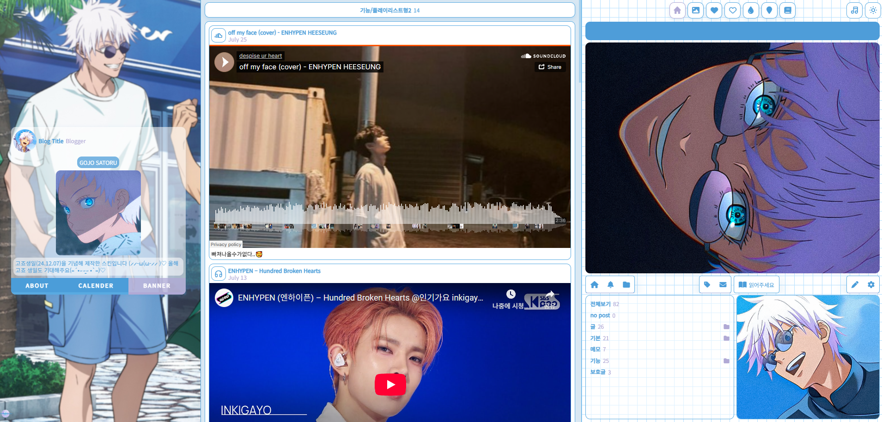Open the 읽어주세요 notice button
Image resolution: width=882 pixels, height=422 pixels.
pyautogui.click(x=756, y=285)
